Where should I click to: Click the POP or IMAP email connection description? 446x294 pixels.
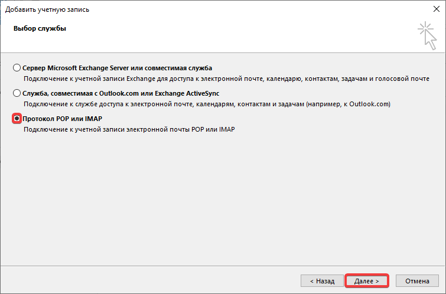129,129
